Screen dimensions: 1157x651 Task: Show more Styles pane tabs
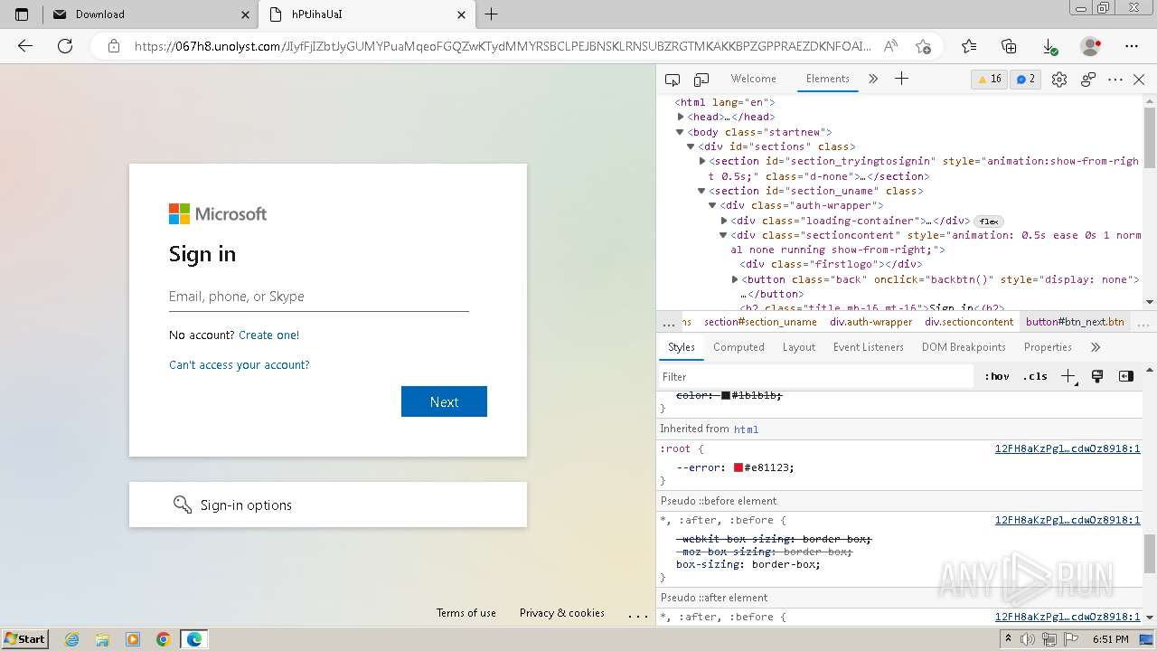1096,347
